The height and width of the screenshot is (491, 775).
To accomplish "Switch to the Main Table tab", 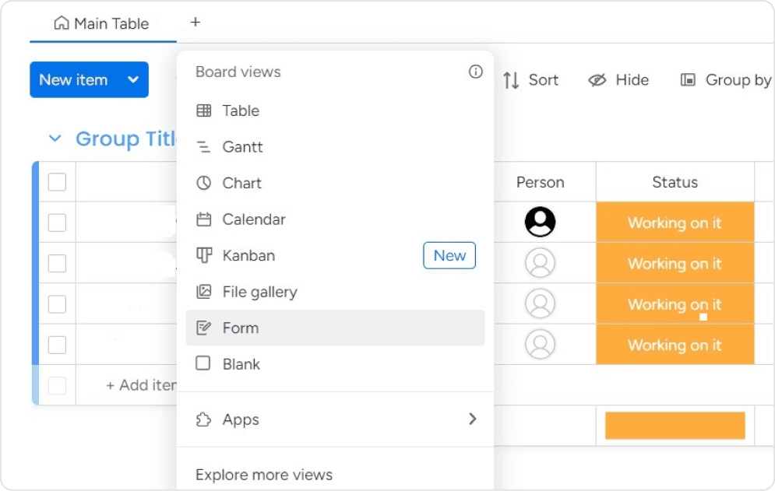I will click(x=101, y=23).
